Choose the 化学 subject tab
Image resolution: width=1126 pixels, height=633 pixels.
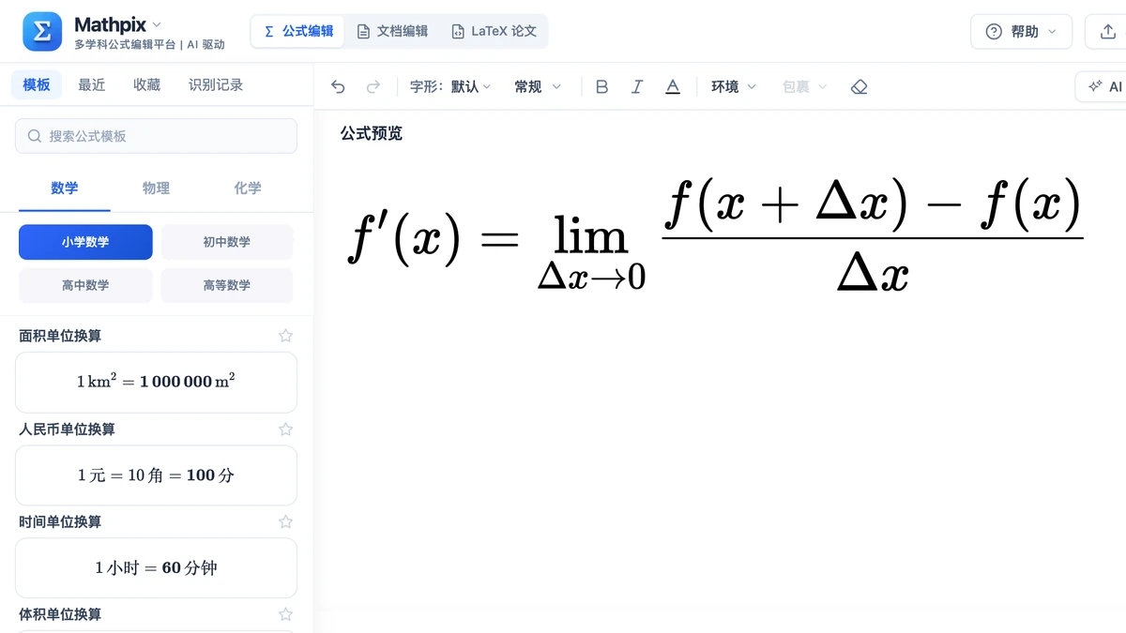pyautogui.click(x=248, y=188)
